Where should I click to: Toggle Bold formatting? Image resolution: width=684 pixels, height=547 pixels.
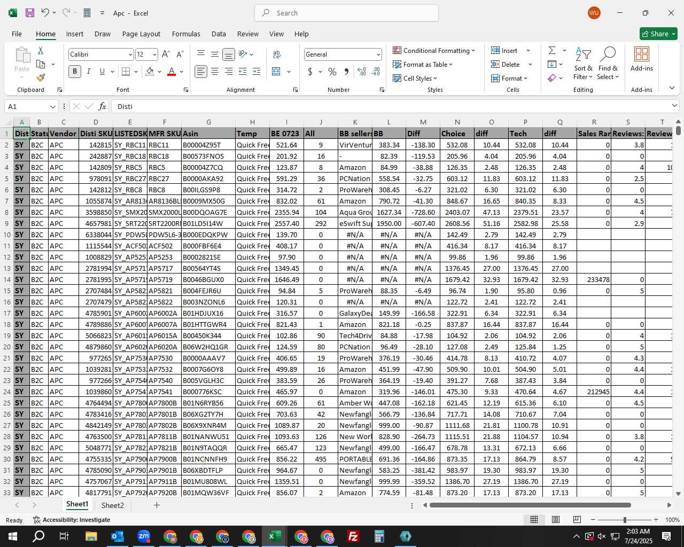pyautogui.click(x=75, y=72)
